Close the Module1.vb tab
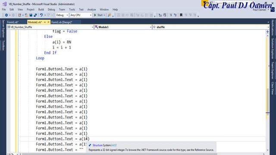 48,22
